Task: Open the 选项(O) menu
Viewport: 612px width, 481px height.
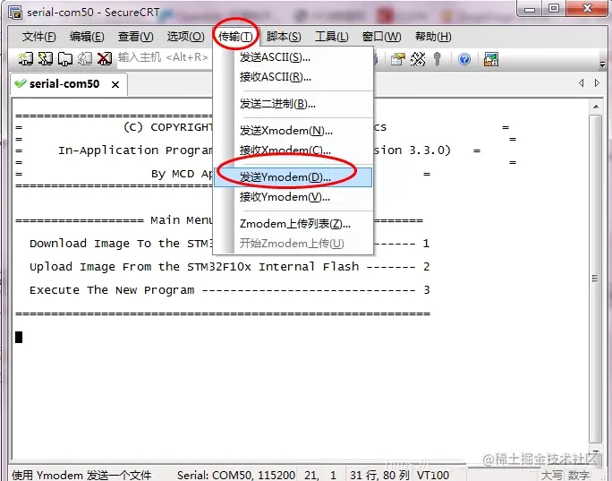Action: 185,37
